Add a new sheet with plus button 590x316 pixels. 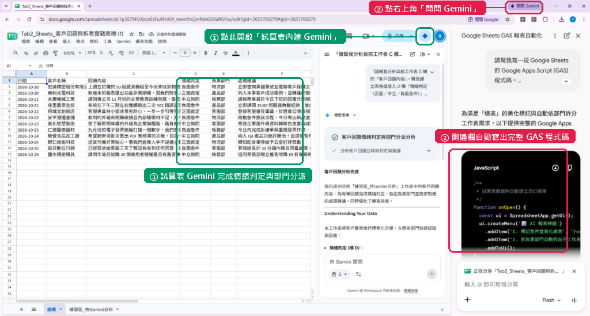tap(21, 309)
